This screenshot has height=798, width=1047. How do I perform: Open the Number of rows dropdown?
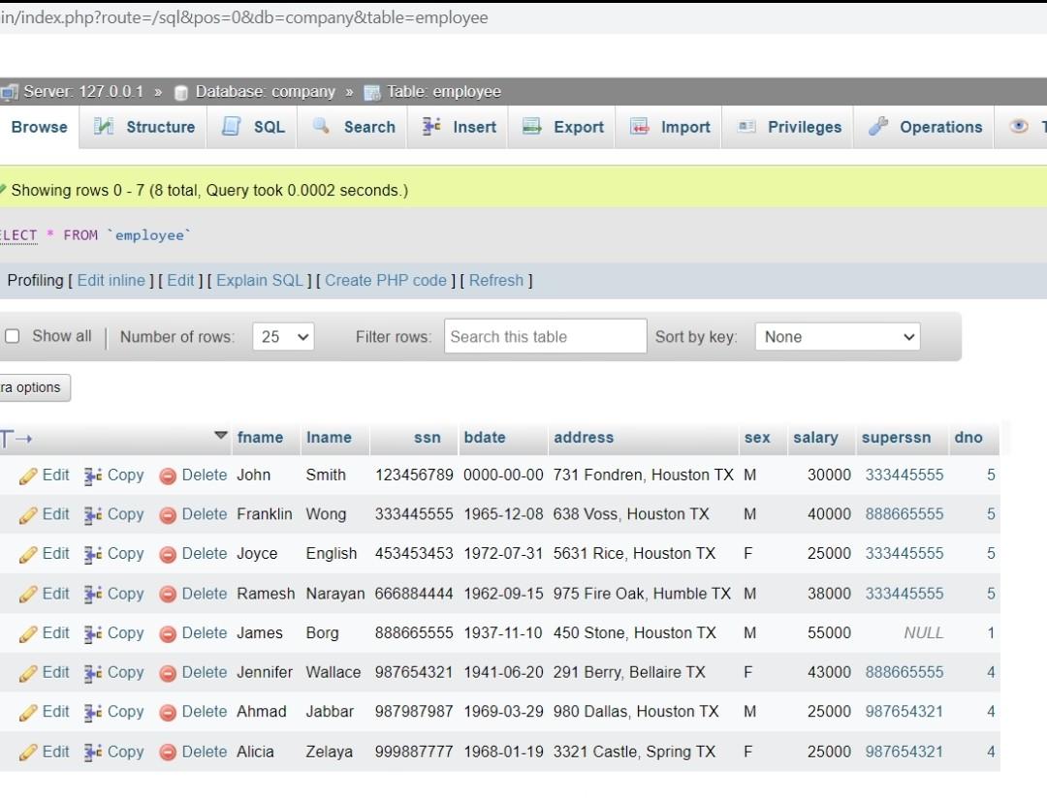click(x=283, y=336)
